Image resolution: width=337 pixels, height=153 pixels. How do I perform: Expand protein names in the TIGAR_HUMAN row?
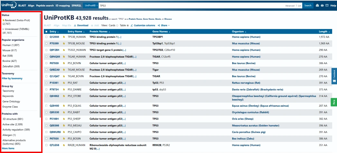click(x=135, y=57)
